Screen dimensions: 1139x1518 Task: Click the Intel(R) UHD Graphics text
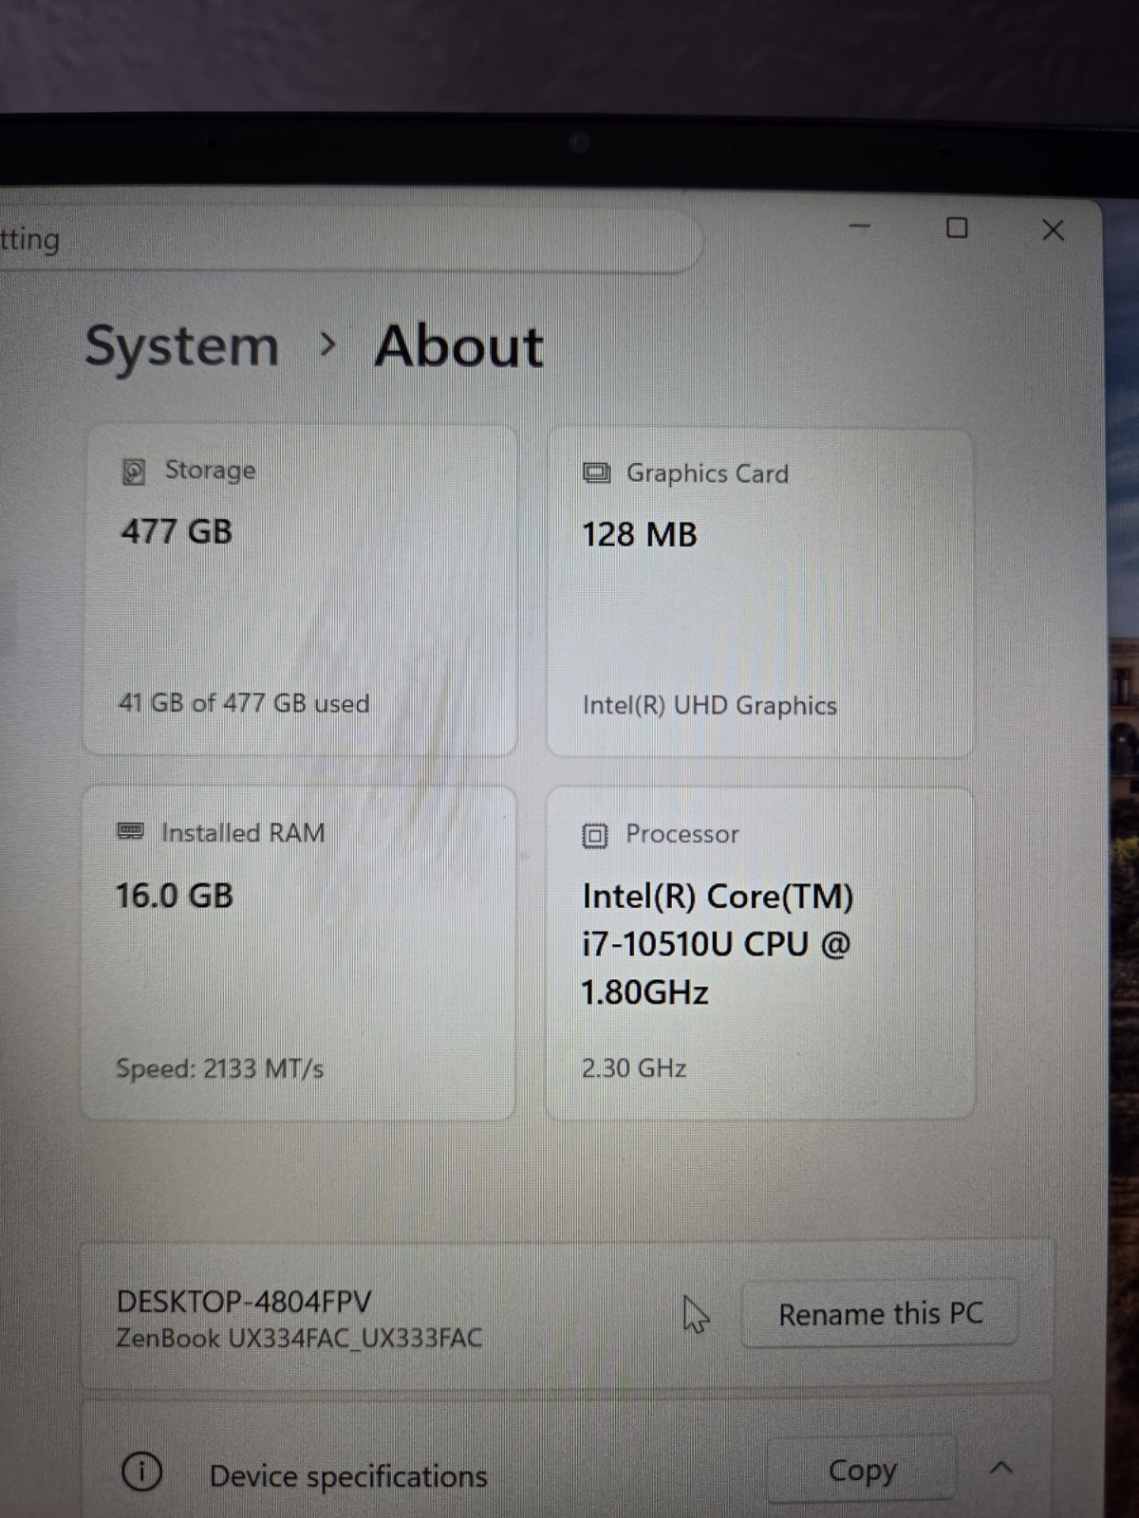click(x=710, y=706)
